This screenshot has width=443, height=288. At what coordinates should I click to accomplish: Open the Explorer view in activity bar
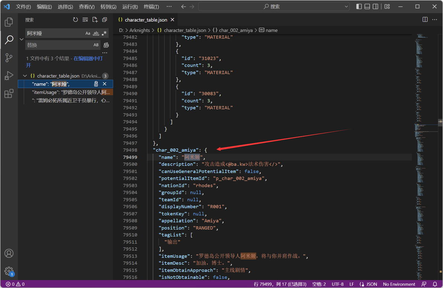tap(9, 22)
